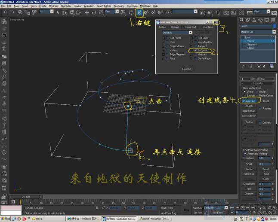Toggle Angle Snap tool
The width and height of the screenshot is (278, 222).
click(146, 12)
